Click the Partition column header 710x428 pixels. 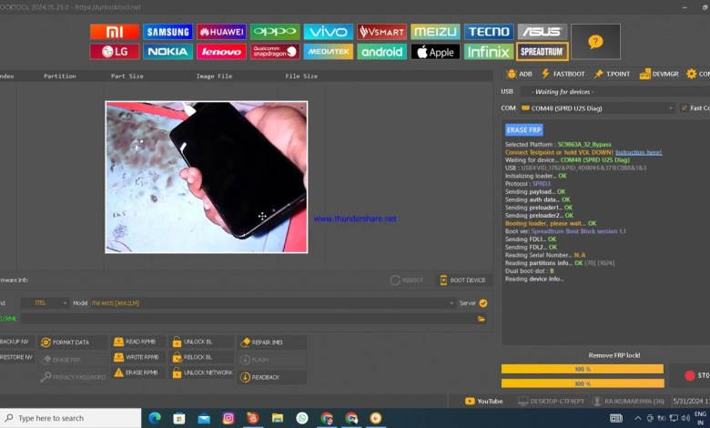click(x=60, y=76)
